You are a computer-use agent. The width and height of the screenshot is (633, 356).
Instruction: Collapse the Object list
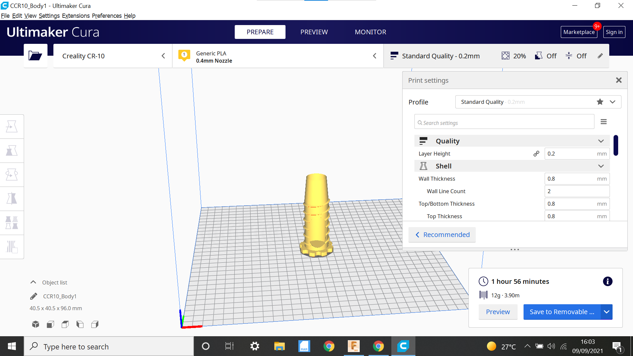(33, 282)
